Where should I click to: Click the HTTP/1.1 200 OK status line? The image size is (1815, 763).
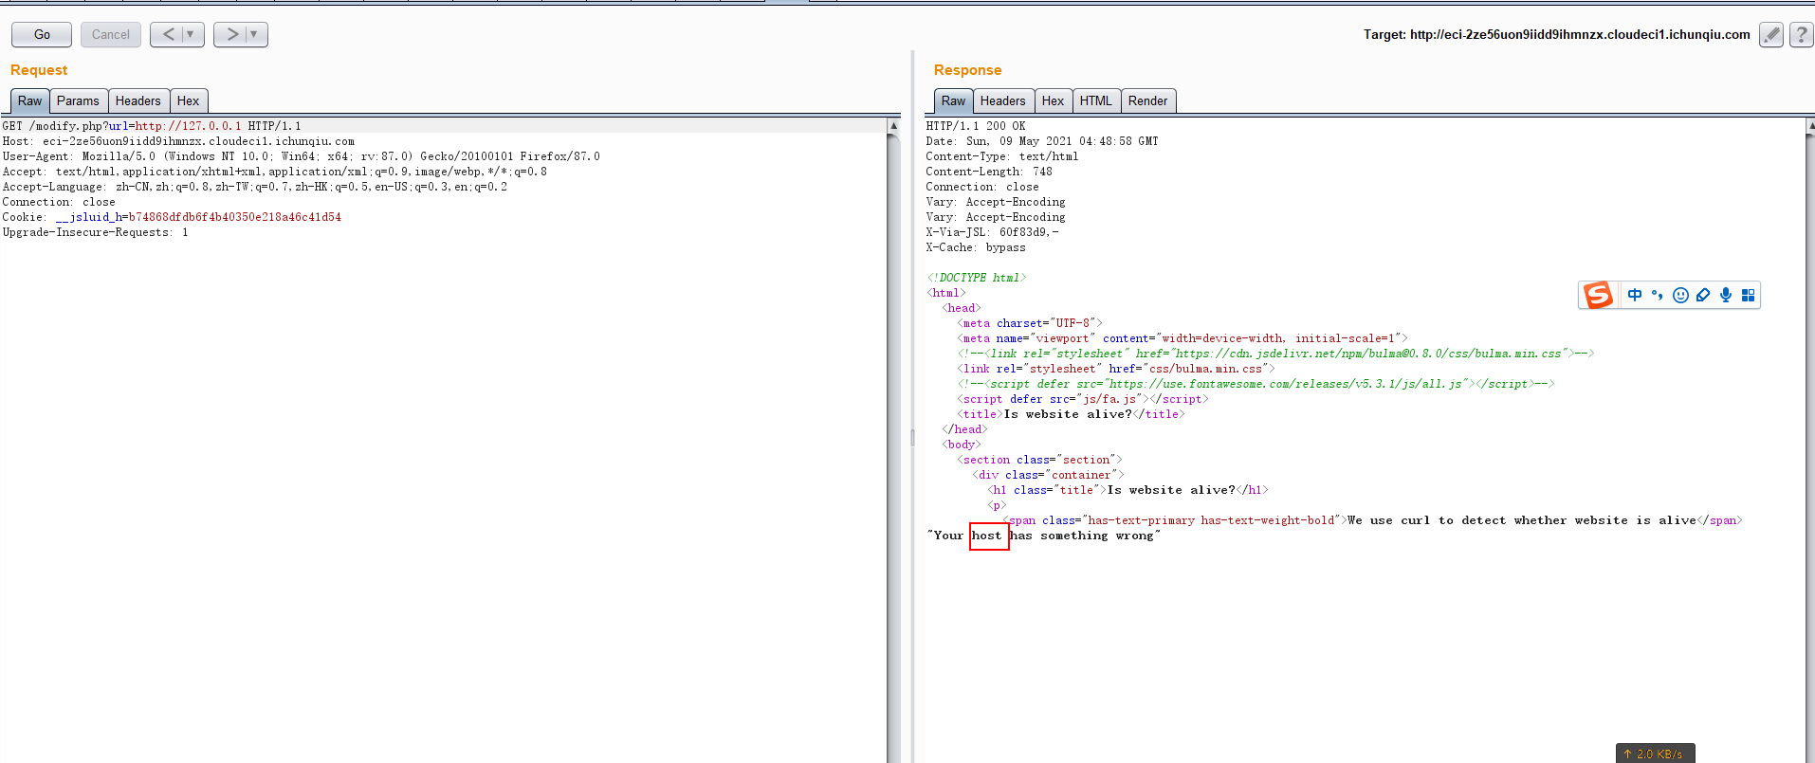976,126
